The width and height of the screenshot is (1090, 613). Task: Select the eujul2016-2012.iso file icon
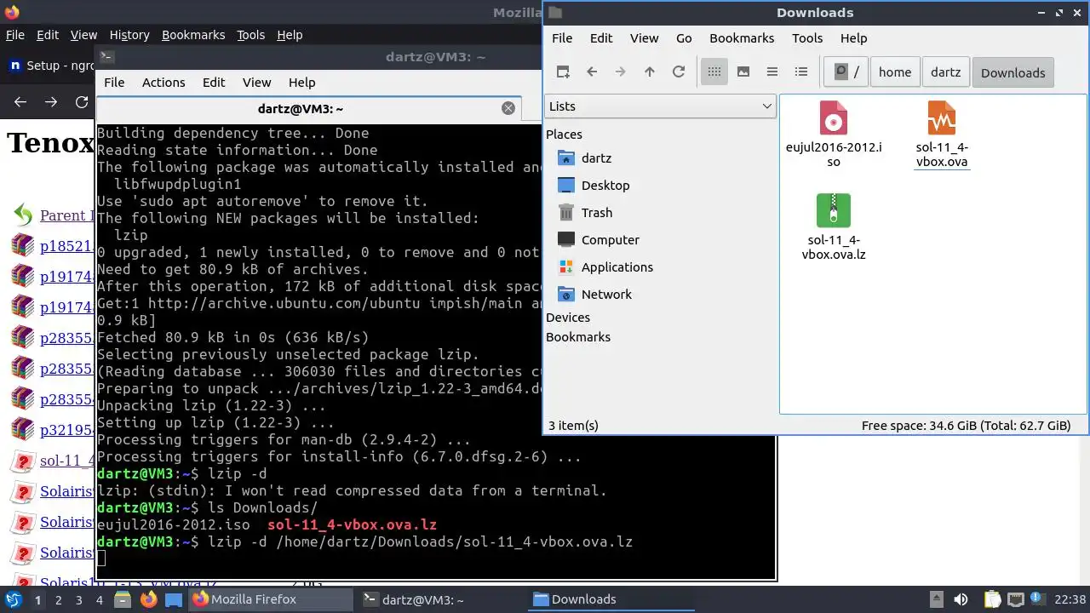click(x=834, y=118)
